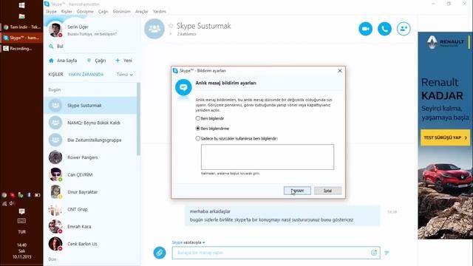
Task: Open File Explorer from the taskbar
Action: (21, 16)
